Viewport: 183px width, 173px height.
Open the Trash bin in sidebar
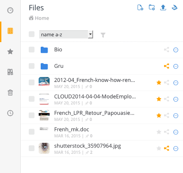coord(10,92)
